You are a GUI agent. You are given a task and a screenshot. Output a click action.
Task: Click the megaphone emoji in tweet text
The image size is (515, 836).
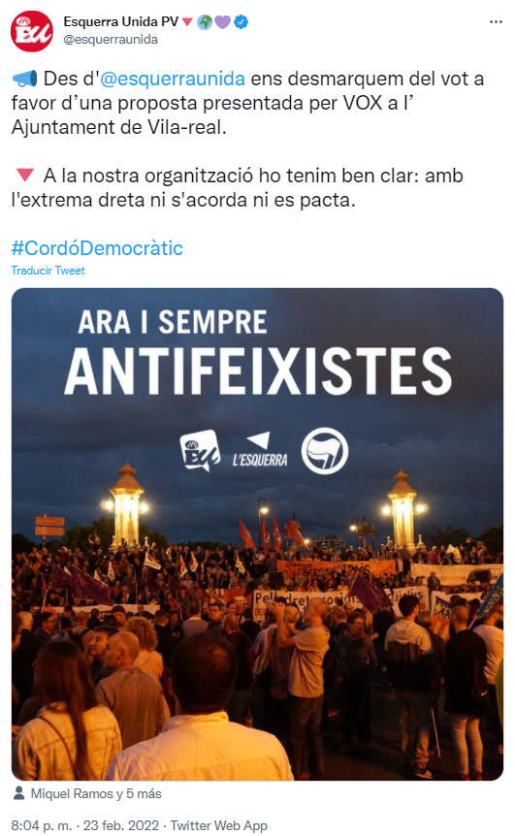[x=24, y=79]
